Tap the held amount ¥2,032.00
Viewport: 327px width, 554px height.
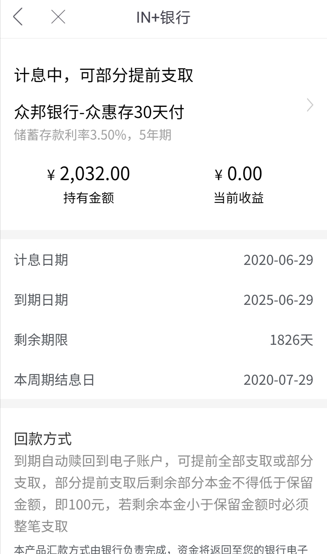point(89,174)
